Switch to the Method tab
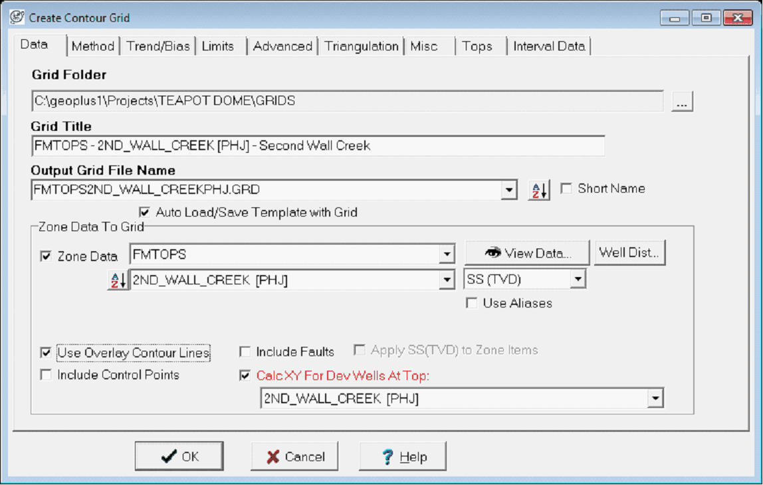Image resolution: width=763 pixels, height=485 pixels. point(93,47)
